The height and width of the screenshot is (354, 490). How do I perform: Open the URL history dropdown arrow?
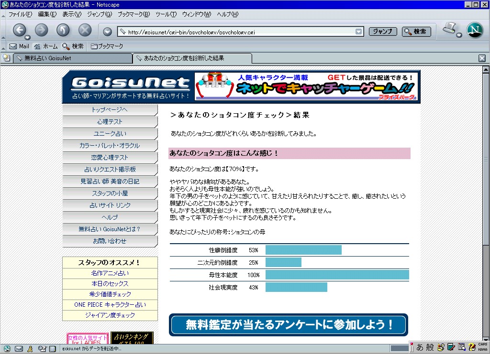tap(358, 32)
